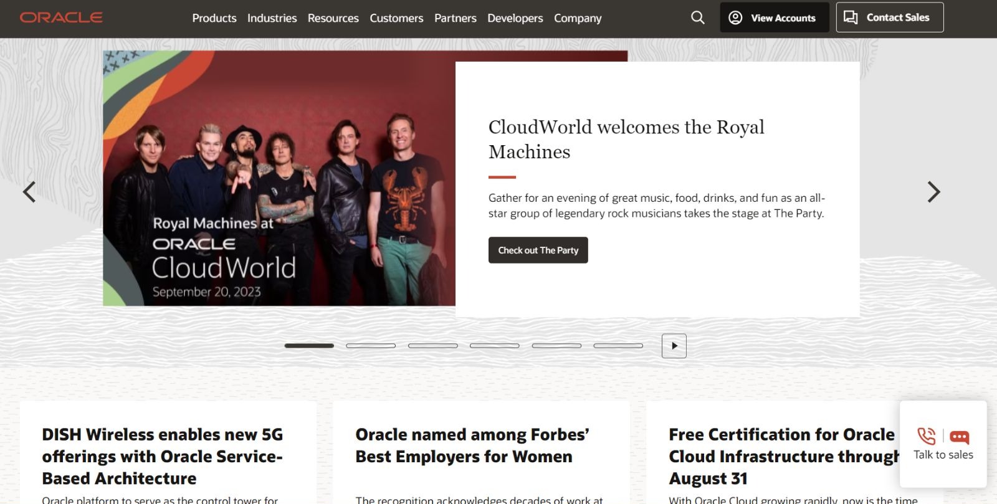Select the fourth carousel slide indicator
The width and height of the screenshot is (997, 504).
[x=495, y=346]
